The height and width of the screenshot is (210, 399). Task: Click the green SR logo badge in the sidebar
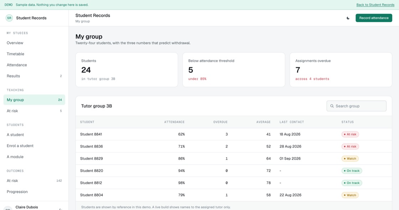pos(9,18)
